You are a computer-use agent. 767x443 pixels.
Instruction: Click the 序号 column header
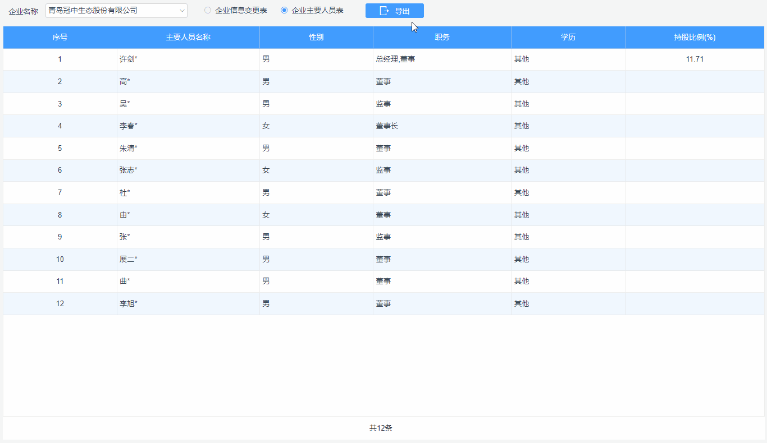point(60,38)
